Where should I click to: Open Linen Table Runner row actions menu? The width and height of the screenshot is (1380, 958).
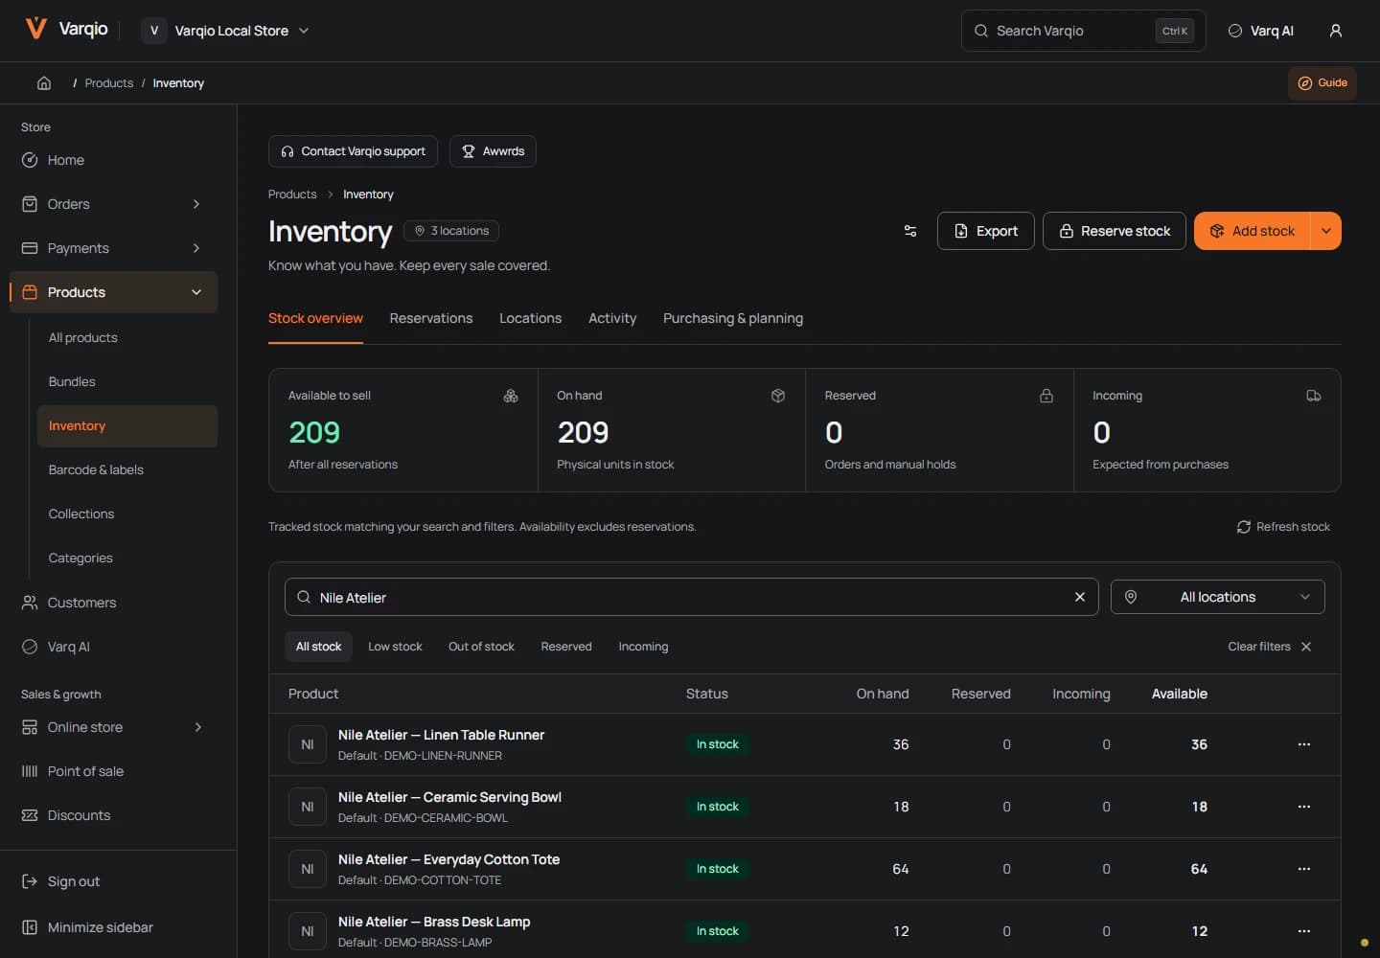[x=1304, y=744]
